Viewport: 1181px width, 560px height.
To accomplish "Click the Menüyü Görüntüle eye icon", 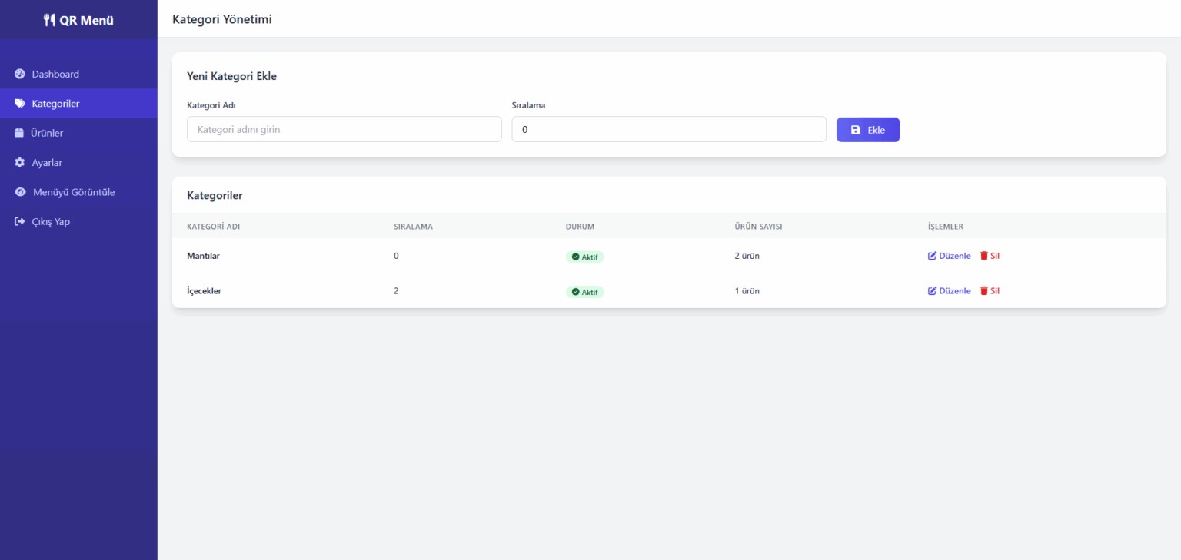I will [21, 192].
